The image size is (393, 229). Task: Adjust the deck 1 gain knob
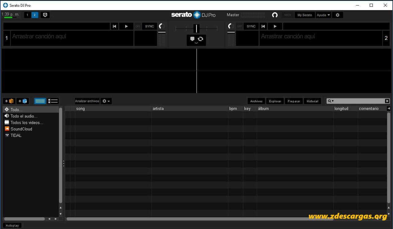pos(162,26)
